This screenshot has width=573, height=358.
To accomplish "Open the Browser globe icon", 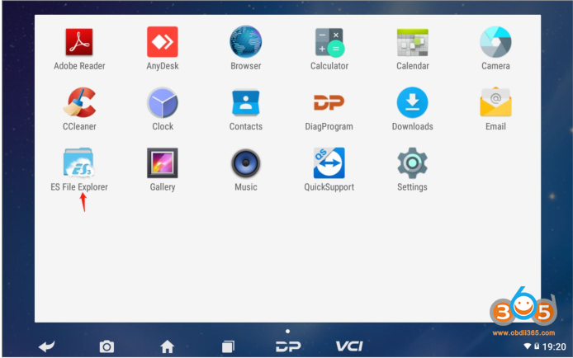I will (245, 41).
